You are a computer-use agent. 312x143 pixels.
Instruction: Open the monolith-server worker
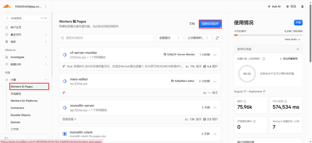(82, 106)
